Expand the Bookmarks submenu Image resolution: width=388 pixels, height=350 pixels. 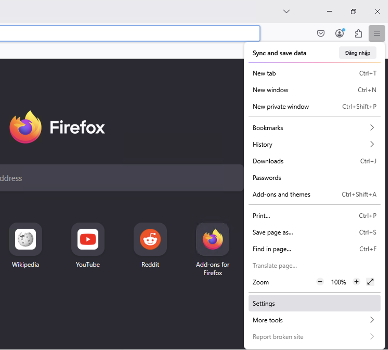[x=314, y=128]
